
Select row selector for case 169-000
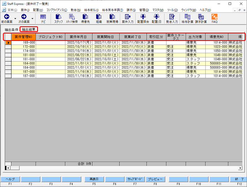click(8, 43)
